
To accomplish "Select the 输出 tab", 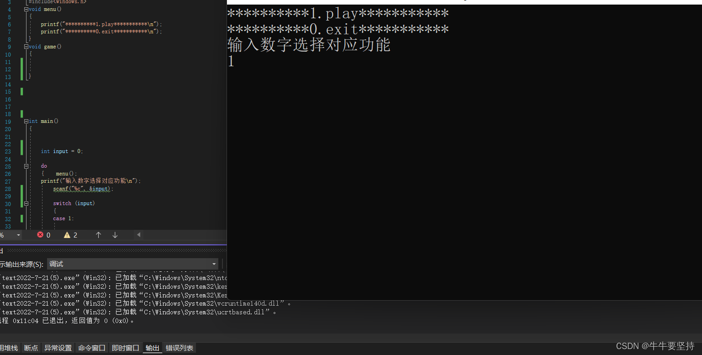I will [x=153, y=348].
